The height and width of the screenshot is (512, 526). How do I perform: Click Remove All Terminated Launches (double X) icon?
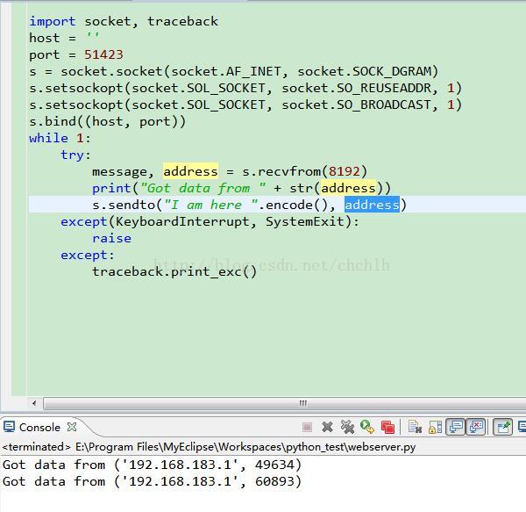[x=347, y=427]
